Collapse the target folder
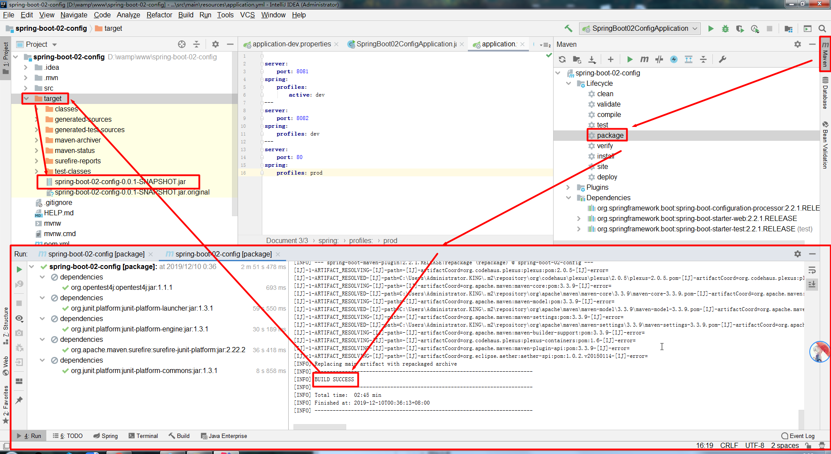 click(26, 99)
